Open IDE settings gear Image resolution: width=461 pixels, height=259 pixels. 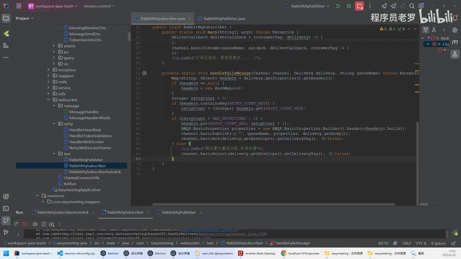(421, 6)
